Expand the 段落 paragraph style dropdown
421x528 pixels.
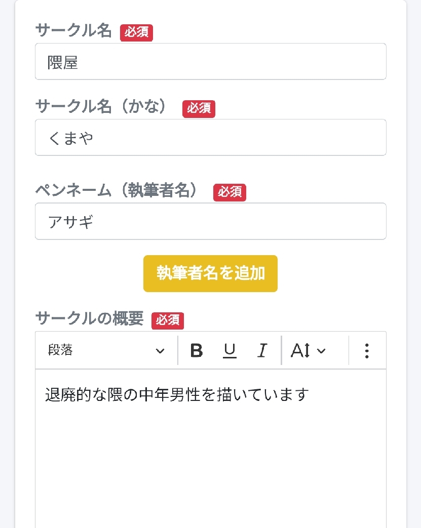(106, 350)
